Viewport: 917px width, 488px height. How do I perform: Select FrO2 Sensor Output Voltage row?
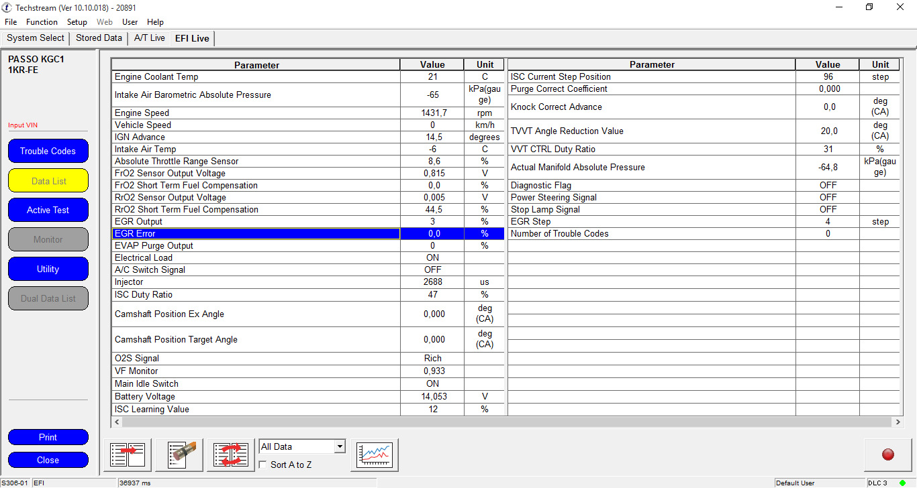point(307,174)
